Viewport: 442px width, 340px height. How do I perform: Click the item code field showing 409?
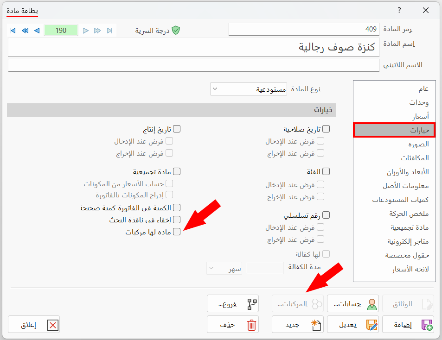pos(304,29)
